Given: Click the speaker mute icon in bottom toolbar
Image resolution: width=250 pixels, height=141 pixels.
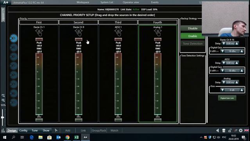Looking at the screenshot, I should [218, 130].
